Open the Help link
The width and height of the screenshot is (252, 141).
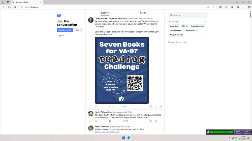tap(185, 42)
